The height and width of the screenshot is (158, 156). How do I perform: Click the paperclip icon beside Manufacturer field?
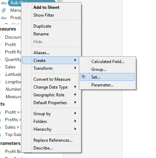(4, 10)
